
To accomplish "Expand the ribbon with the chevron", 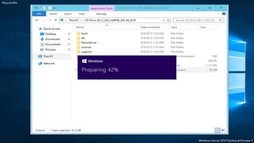I will point(218,14).
